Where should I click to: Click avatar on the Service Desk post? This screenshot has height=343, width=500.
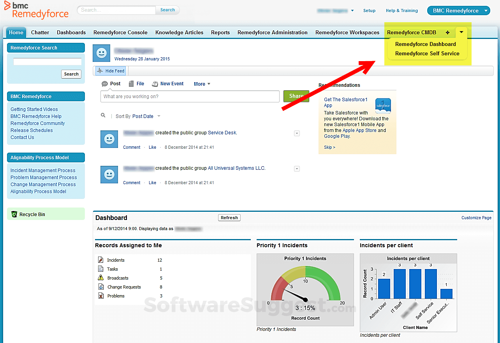pos(109,139)
